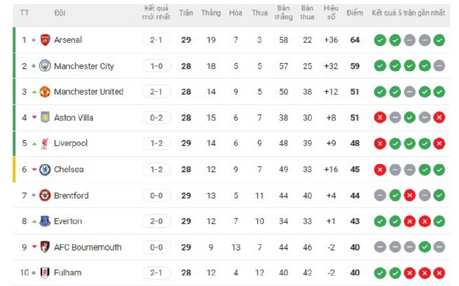
Task: Click the Brentford crest icon
Action: (x=45, y=195)
